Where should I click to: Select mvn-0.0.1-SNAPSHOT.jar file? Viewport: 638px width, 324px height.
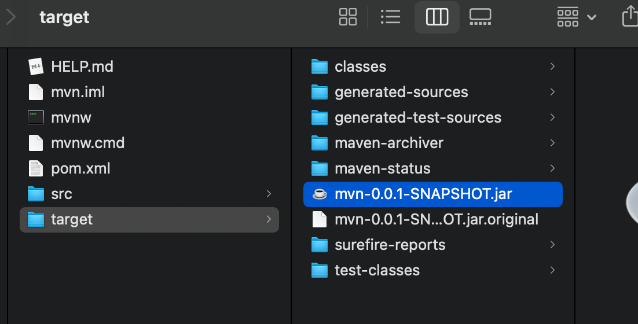coord(433,194)
